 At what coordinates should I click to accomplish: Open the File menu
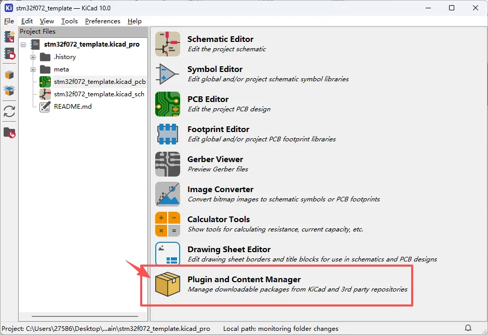pyautogui.click(x=9, y=21)
